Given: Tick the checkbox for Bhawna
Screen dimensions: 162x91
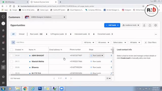Looking at the screenshot, I should (11, 67).
